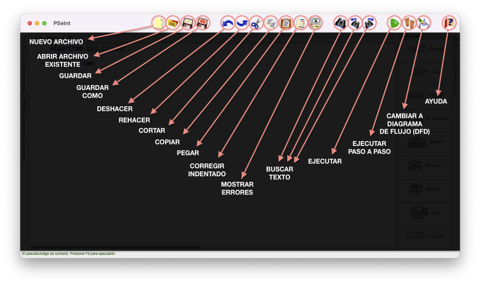
Task: Switch to flowchart diagram view icon
Action: [x=423, y=23]
